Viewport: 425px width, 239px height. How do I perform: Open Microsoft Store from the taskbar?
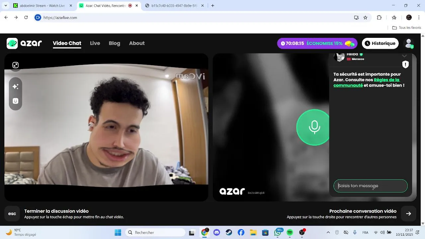[x=265, y=233]
